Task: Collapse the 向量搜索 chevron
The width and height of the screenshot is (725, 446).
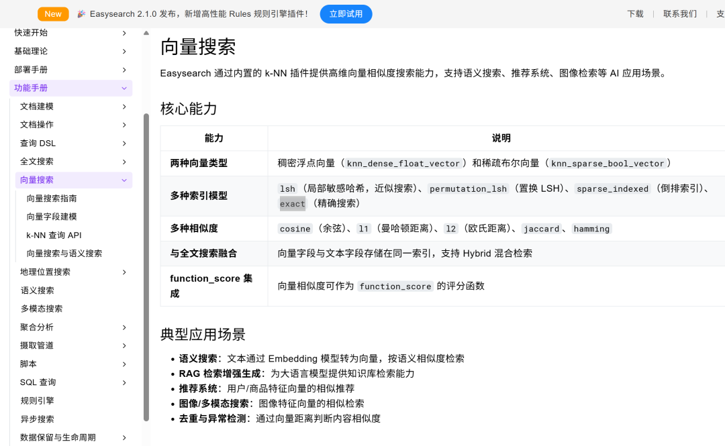Action: click(x=124, y=180)
